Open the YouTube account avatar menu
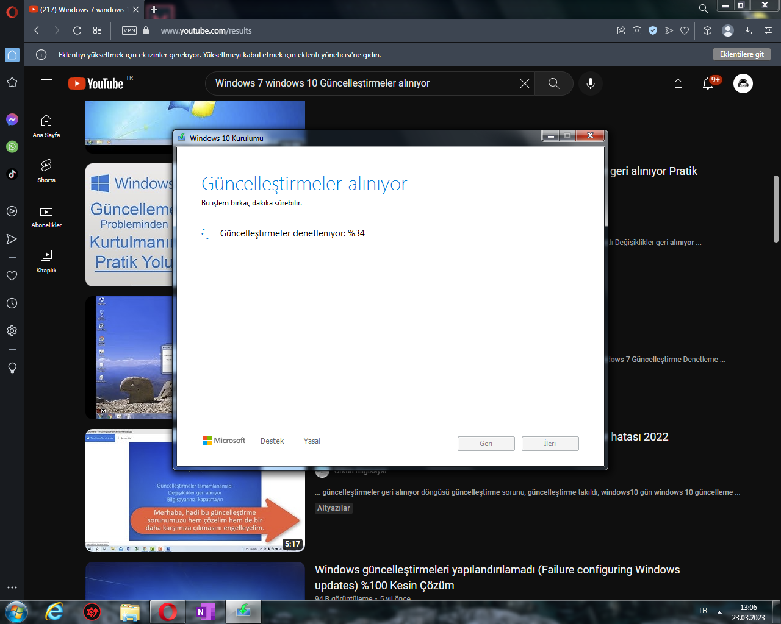Image resolution: width=781 pixels, height=624 pixels. tap(743, 83)
